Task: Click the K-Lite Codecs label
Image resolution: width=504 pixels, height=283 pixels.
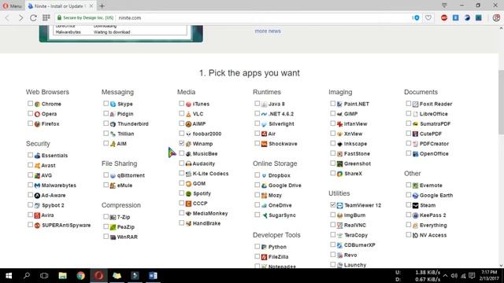Action: tap(210, 174)
